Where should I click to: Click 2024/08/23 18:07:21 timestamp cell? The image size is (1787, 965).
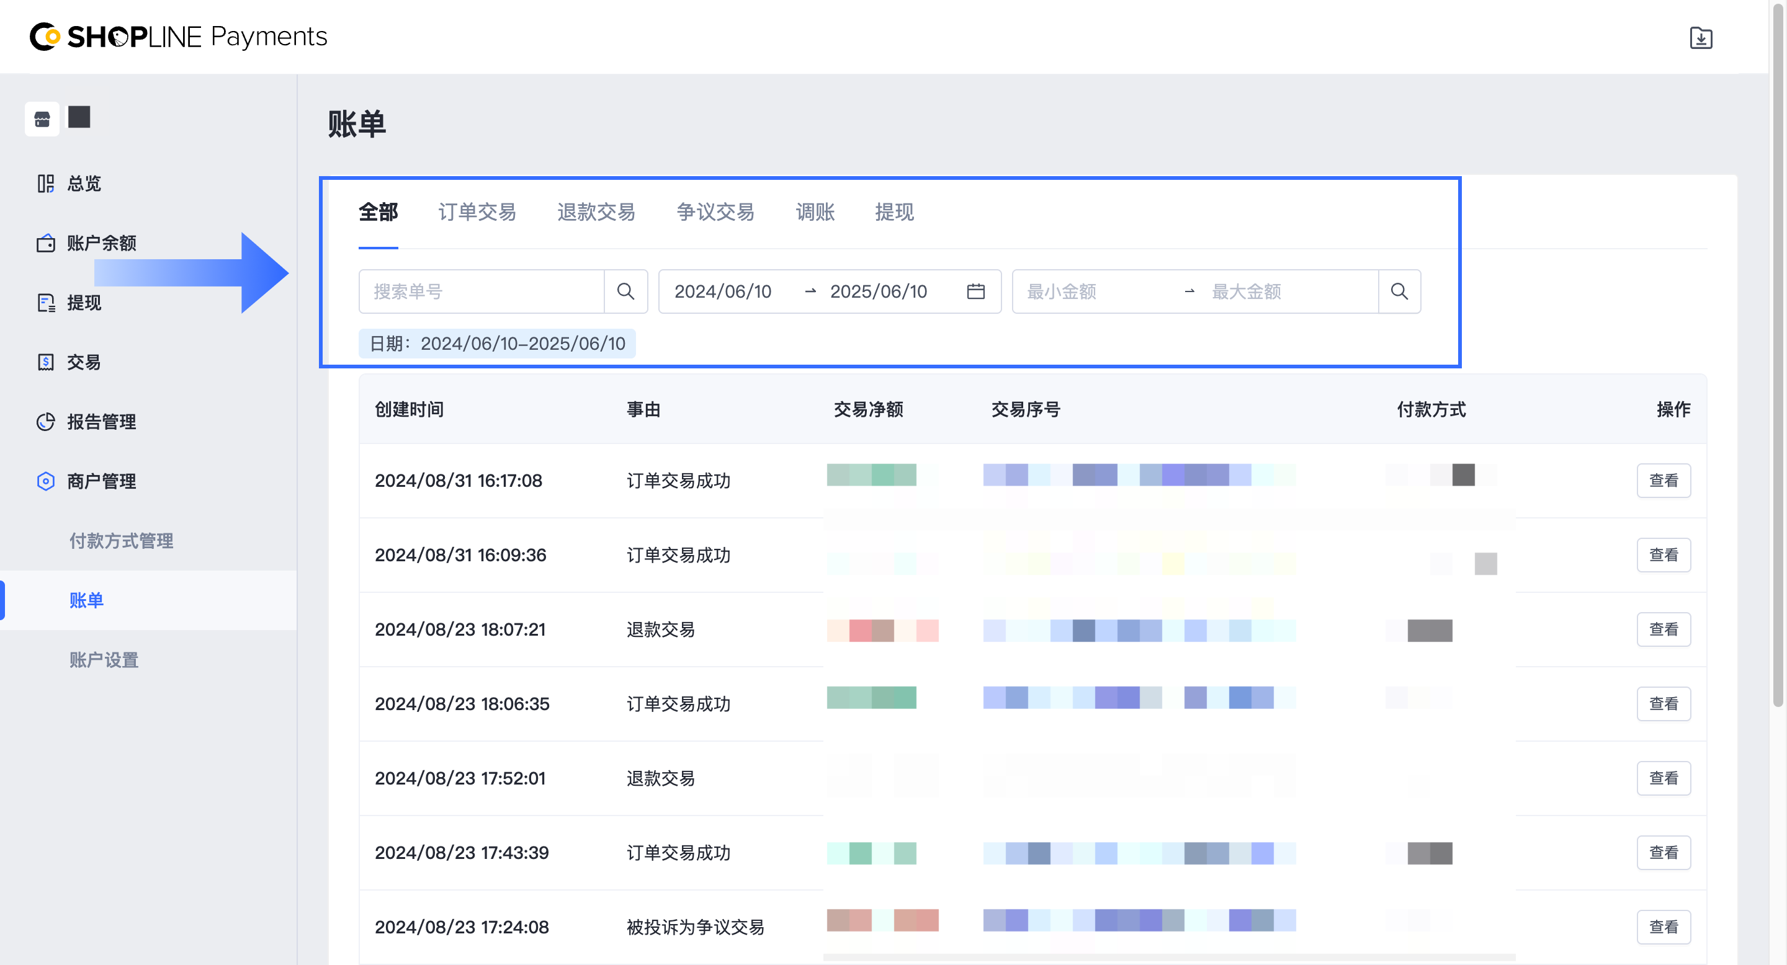tap(460, 629)
